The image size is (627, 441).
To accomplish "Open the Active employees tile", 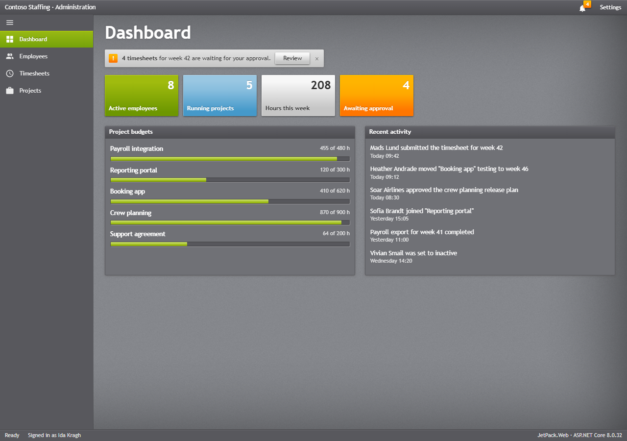I will pyautogui.click(x=142, y=96).
